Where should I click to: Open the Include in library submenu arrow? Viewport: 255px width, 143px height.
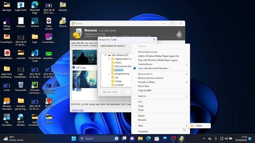186,82
